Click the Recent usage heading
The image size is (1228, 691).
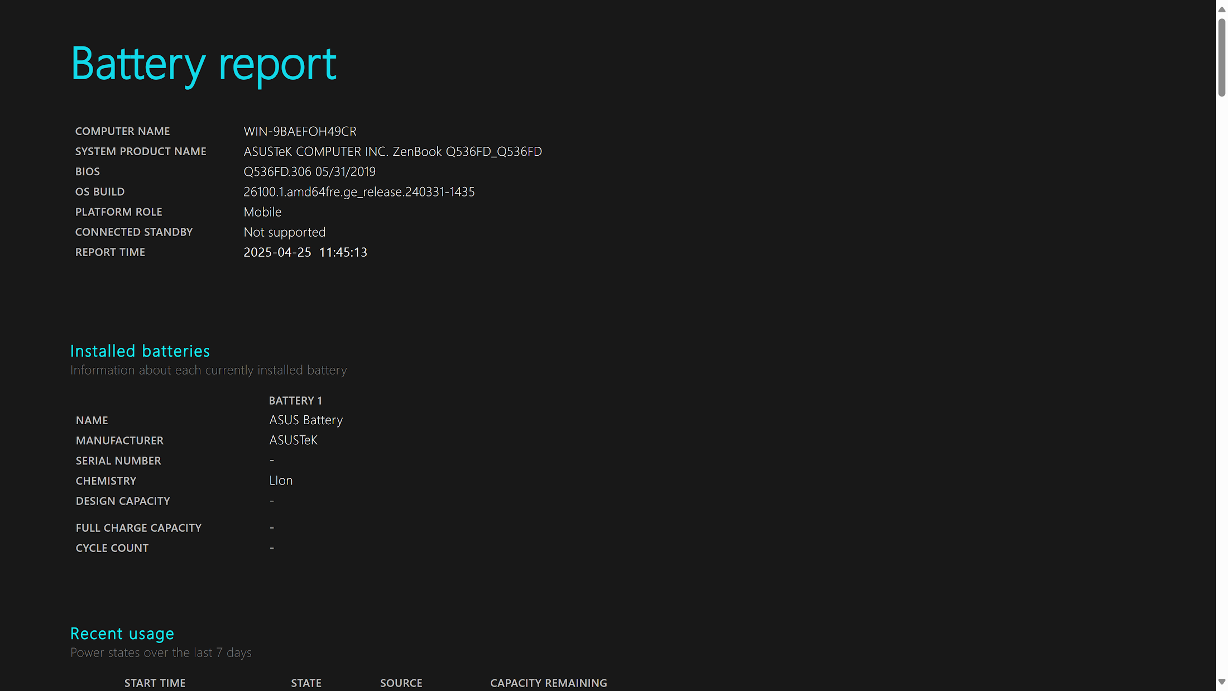122,634
